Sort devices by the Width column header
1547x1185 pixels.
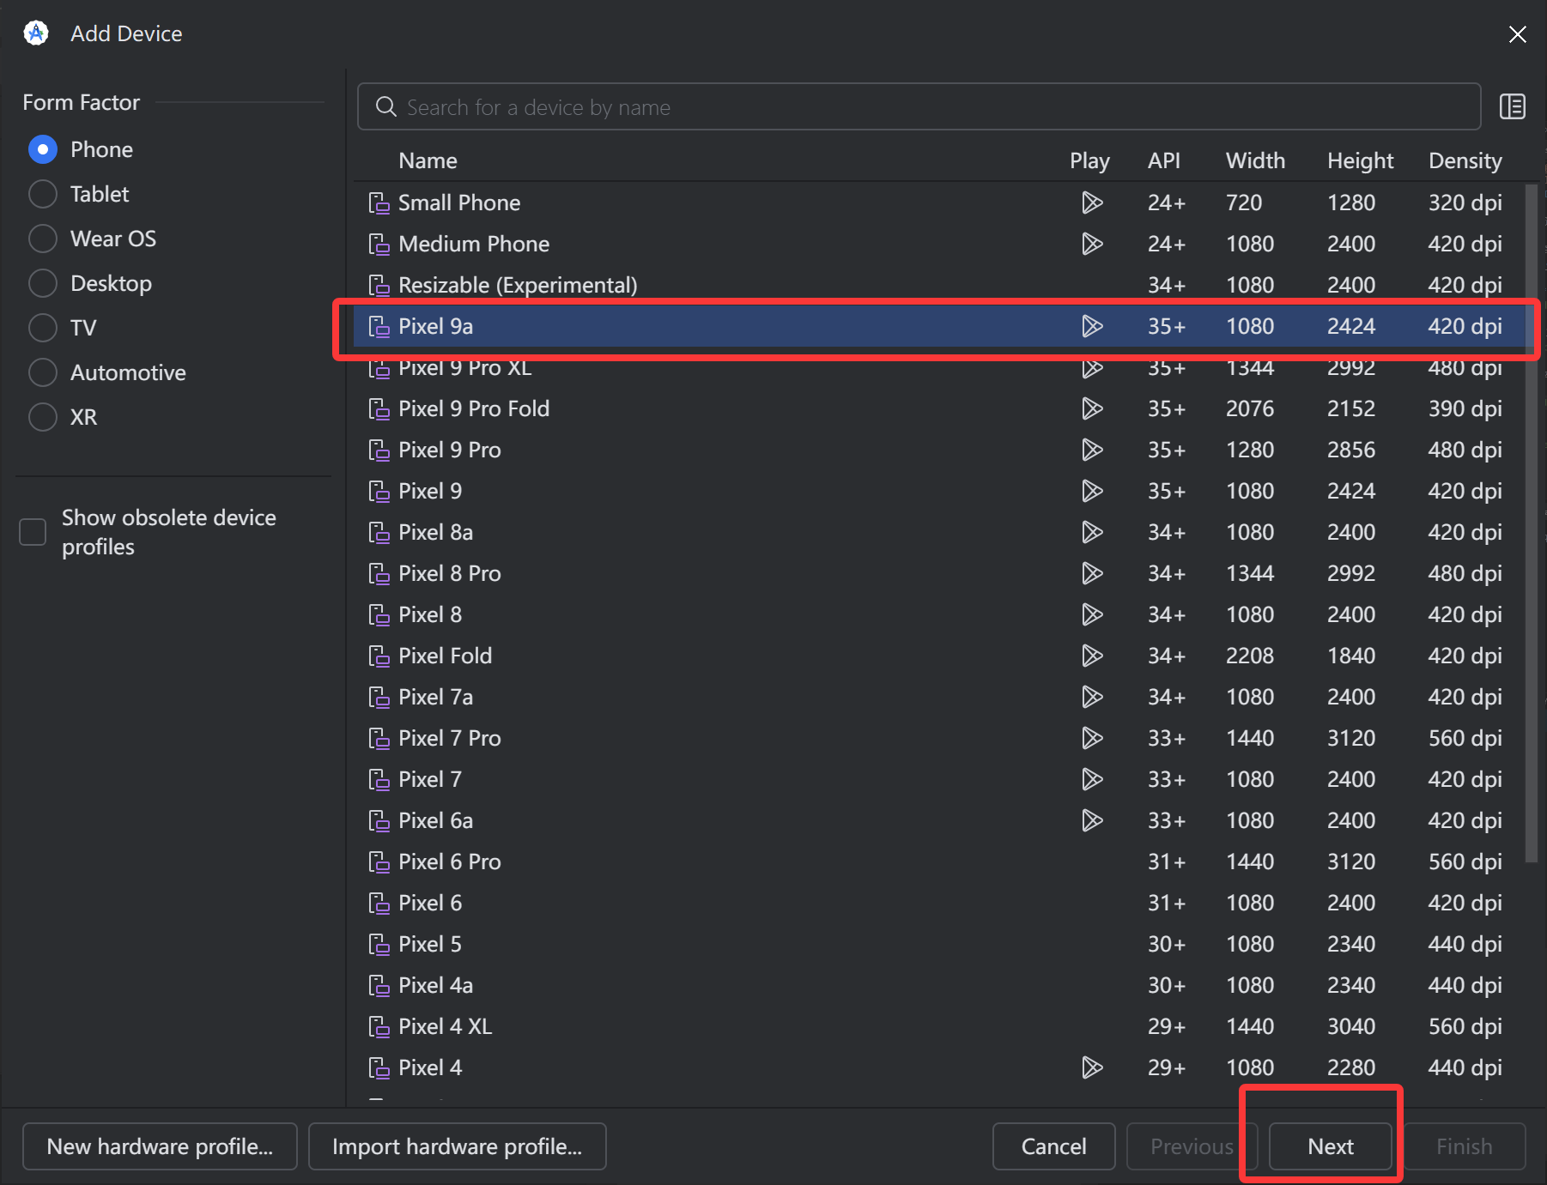click(x=1255, y=160)
